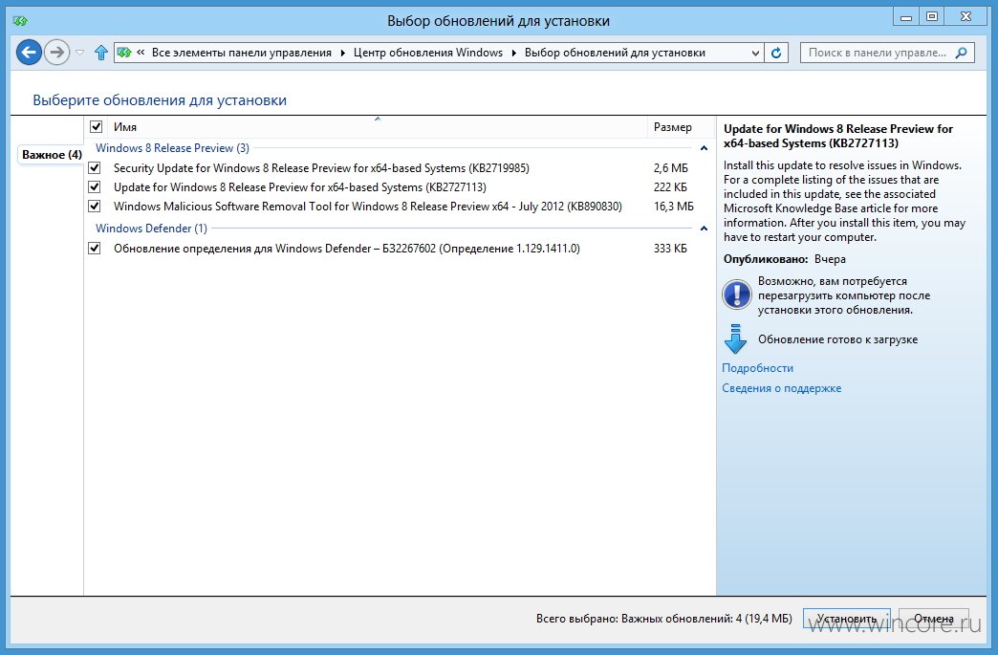Click the Отмена button

pos(934,619)
